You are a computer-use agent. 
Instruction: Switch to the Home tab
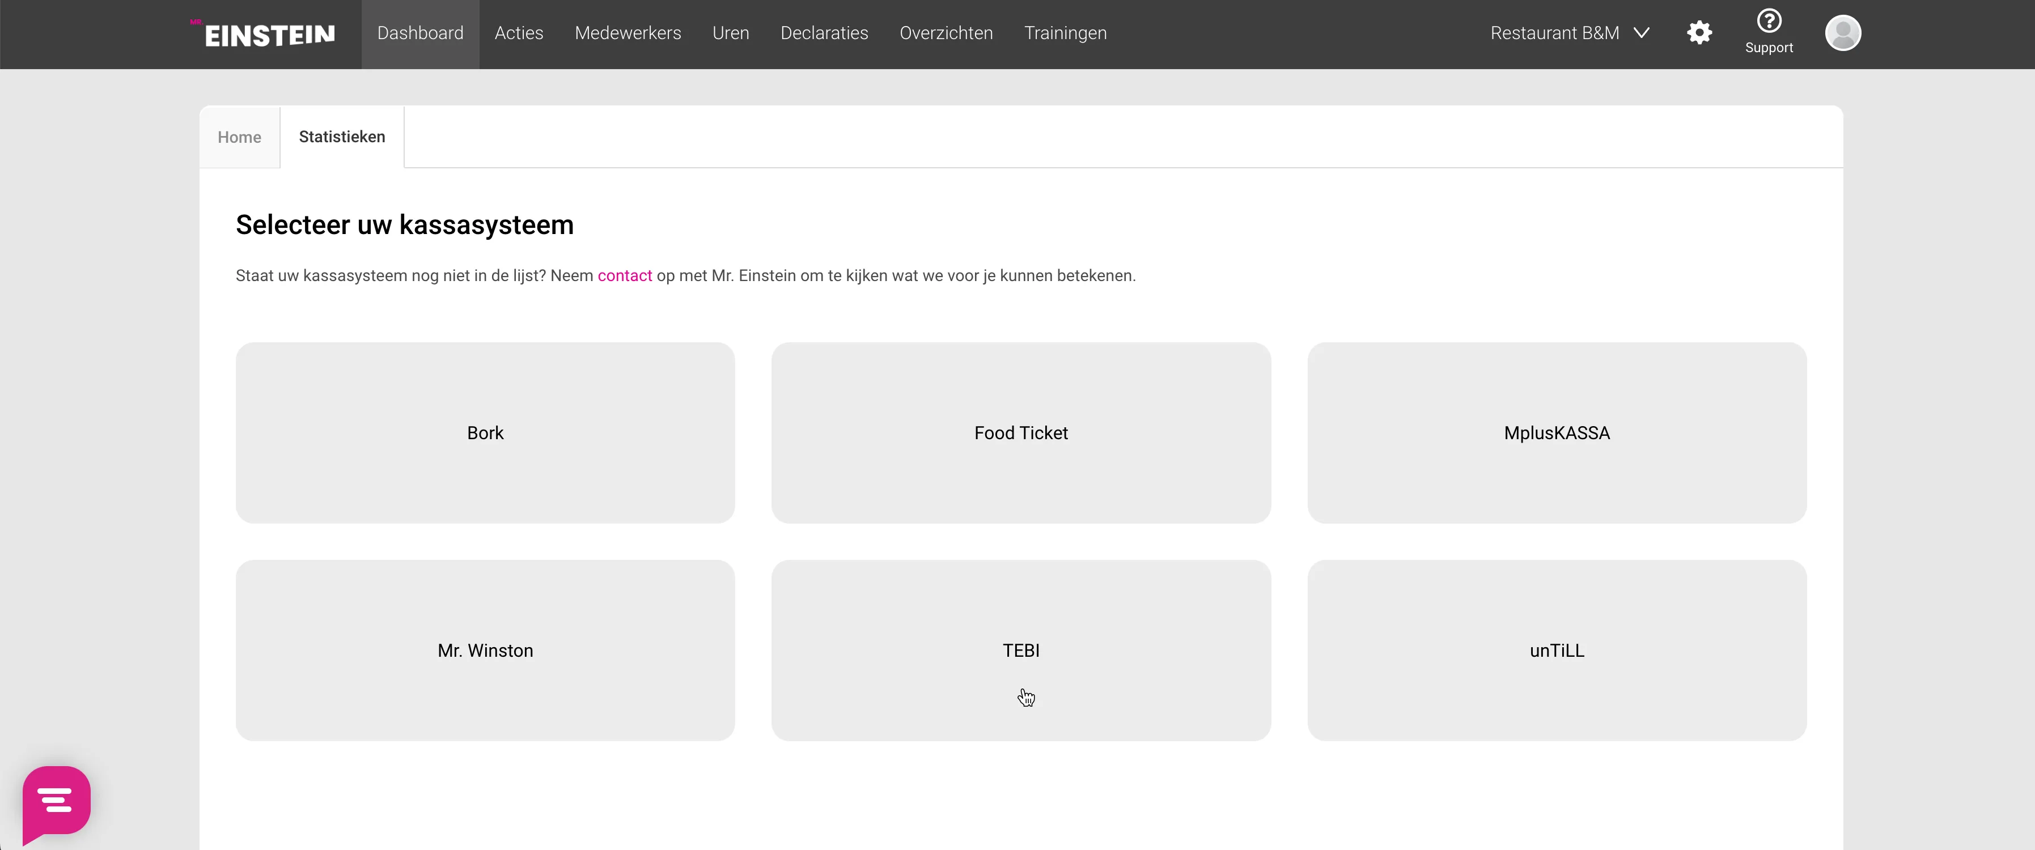coord(239,138)
